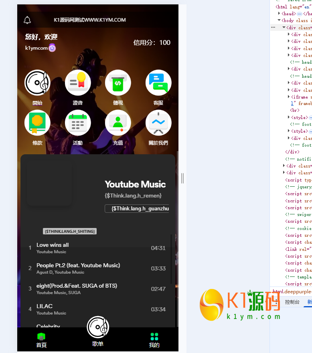Click the three-dots menu beside selected div
Viewport: 312px width, 353px height.
point(273,28)
